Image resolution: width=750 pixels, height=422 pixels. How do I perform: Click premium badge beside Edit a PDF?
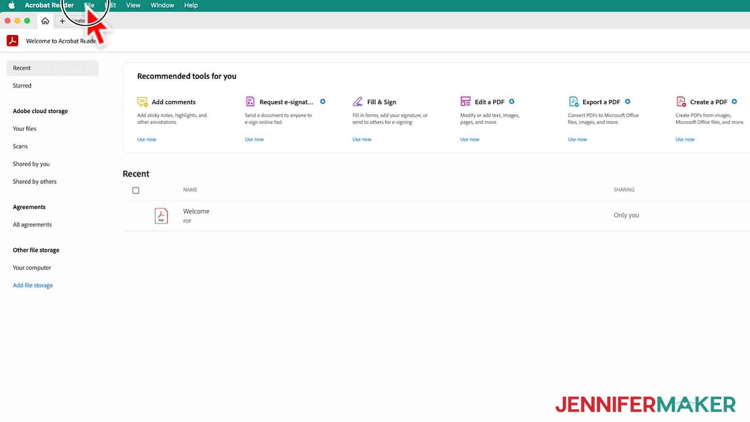point(511,102)
